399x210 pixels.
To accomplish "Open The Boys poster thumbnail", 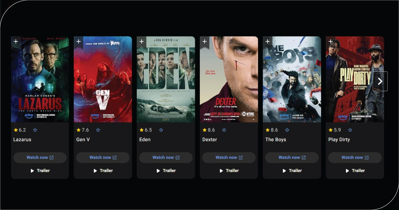I will 292,79.
